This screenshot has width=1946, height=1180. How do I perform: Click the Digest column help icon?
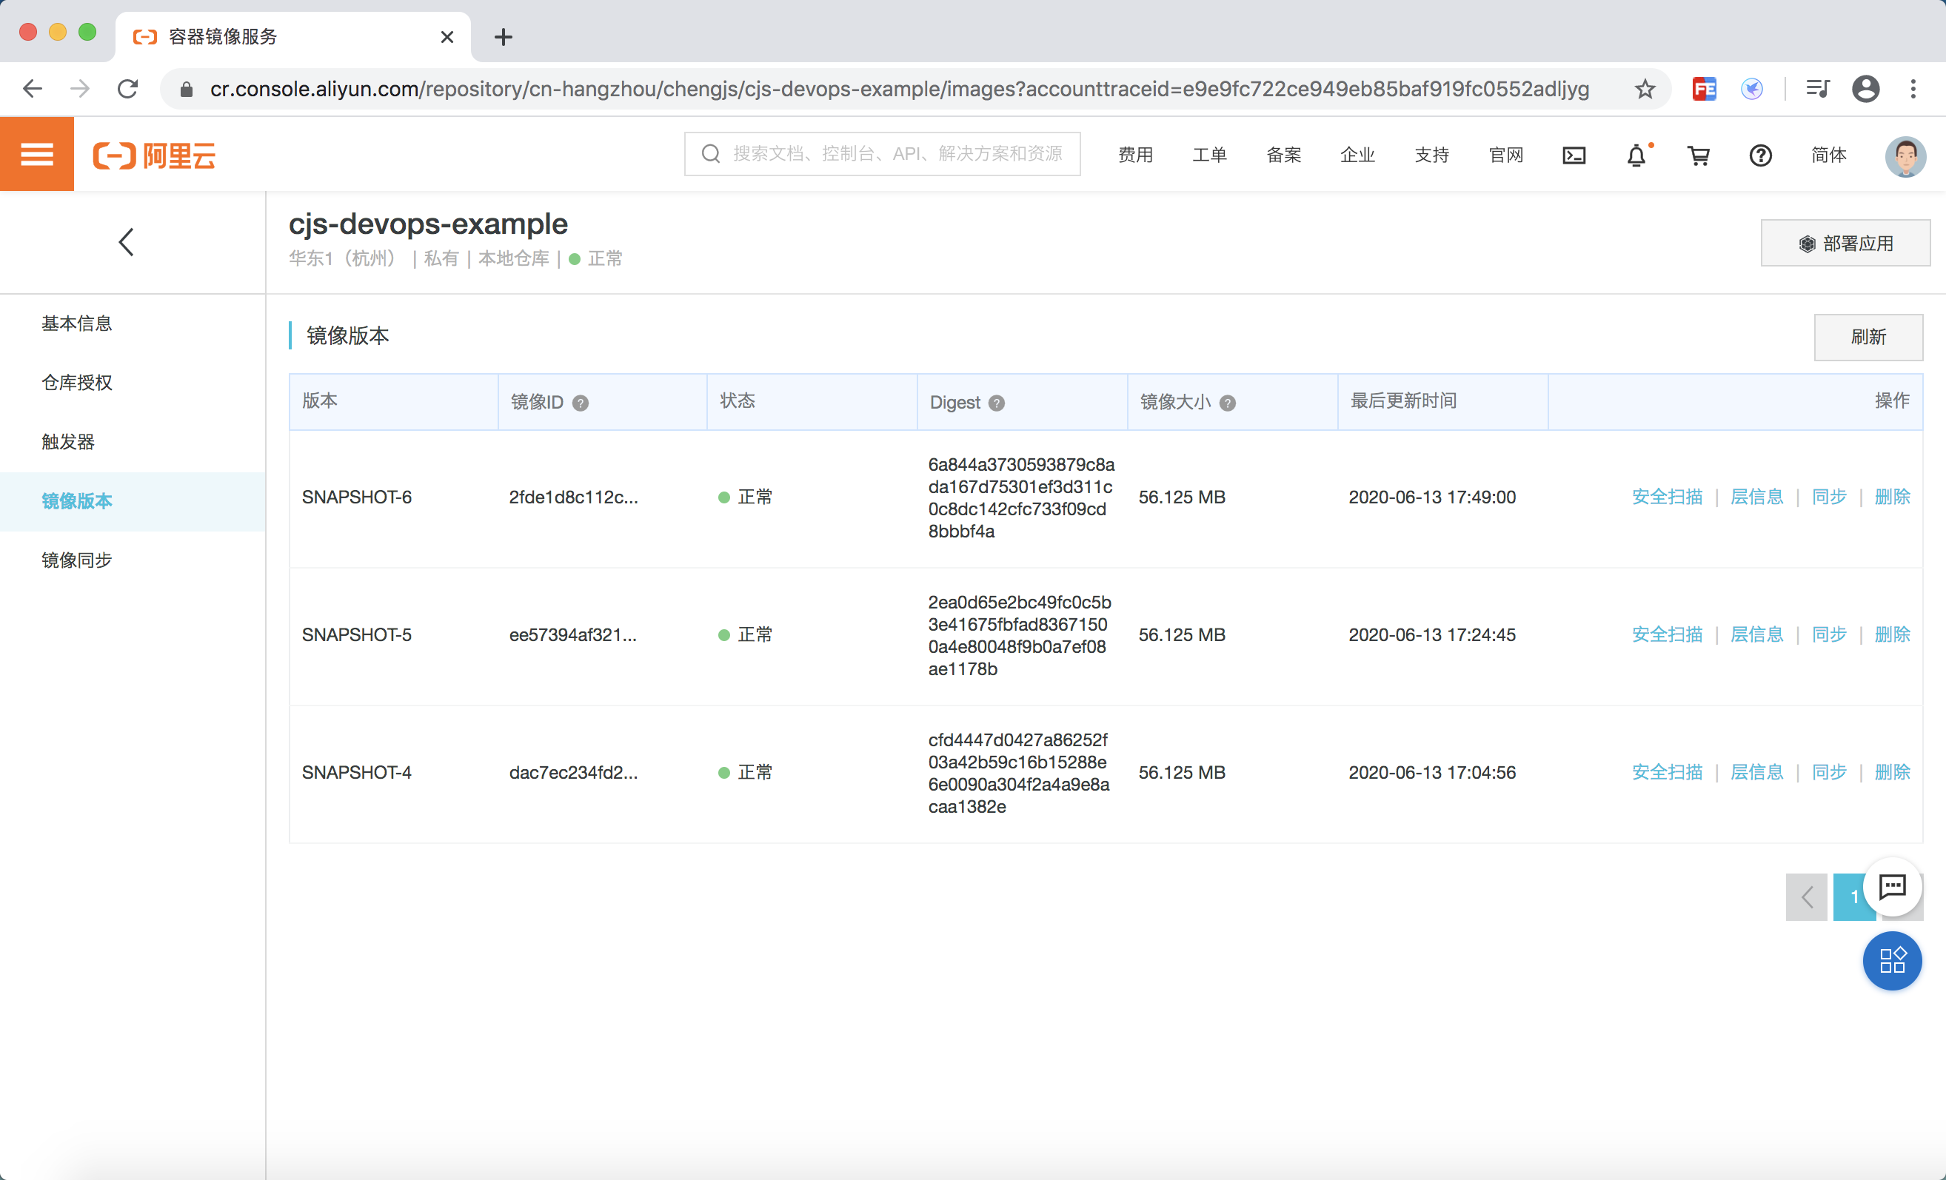tap(997, 403)
